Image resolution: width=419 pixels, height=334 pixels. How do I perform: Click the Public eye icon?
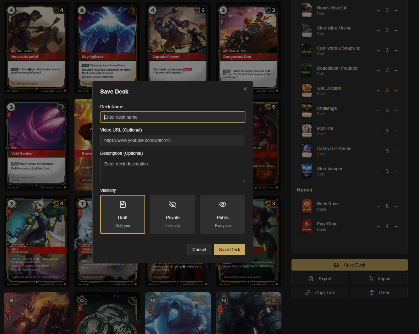pos(223,204)
